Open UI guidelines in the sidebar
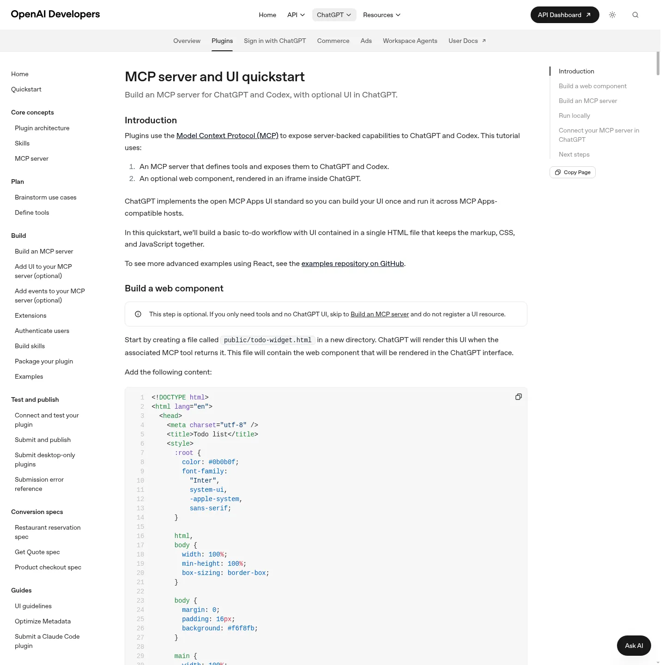 (x=33, y=606)
